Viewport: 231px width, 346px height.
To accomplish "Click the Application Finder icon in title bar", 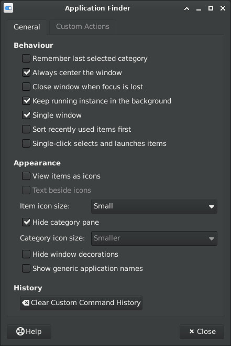I will pyautogui.click(x=8, y=8).
